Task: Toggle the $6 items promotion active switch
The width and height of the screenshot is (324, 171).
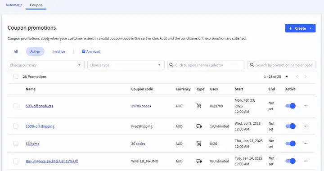Action: coord(291,144)
